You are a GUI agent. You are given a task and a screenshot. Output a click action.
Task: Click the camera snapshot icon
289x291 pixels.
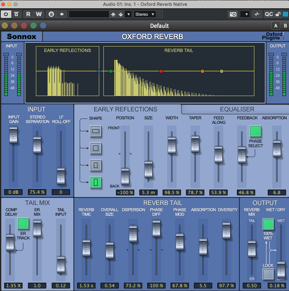233,14
